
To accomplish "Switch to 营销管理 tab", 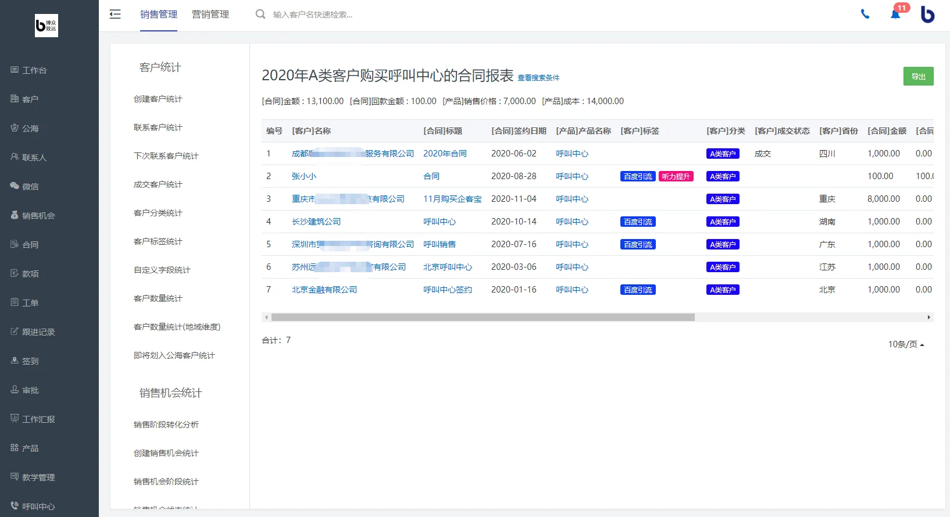I will (210, 15).
